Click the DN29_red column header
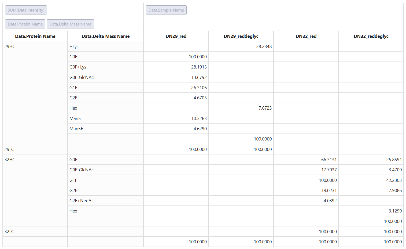406x249 pixels. [x=176, y=36]
